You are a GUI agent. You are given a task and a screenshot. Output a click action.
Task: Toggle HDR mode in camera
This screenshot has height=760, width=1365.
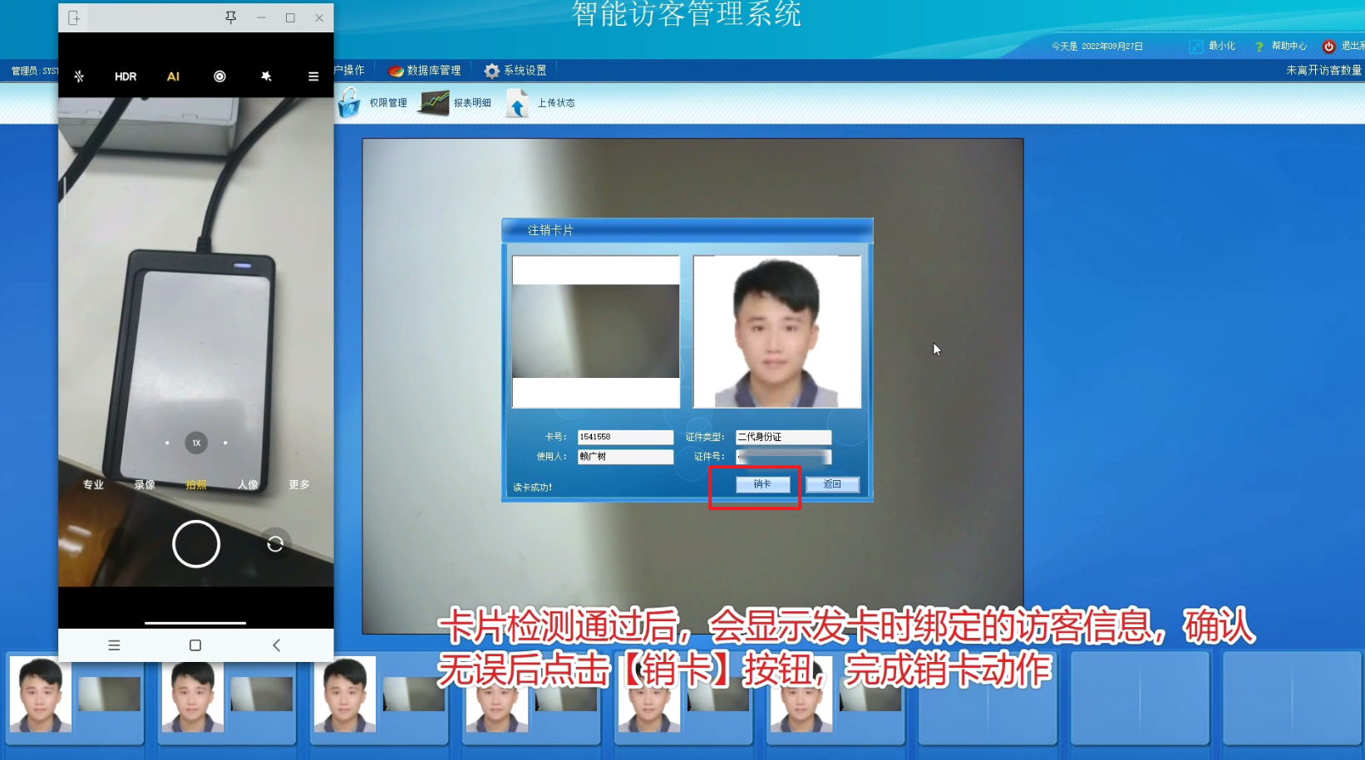pyautogui.click(x=126, y=76)
